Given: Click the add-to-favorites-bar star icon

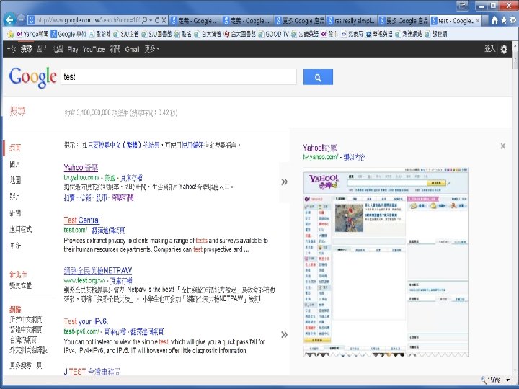Looking at the screenshot, I should click(x=11, y=34).
